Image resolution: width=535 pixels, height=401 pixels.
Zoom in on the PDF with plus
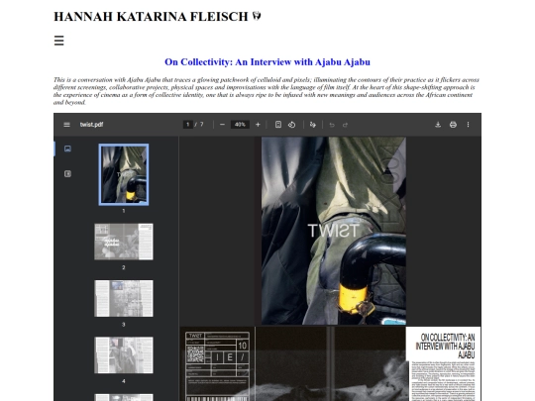258,125
